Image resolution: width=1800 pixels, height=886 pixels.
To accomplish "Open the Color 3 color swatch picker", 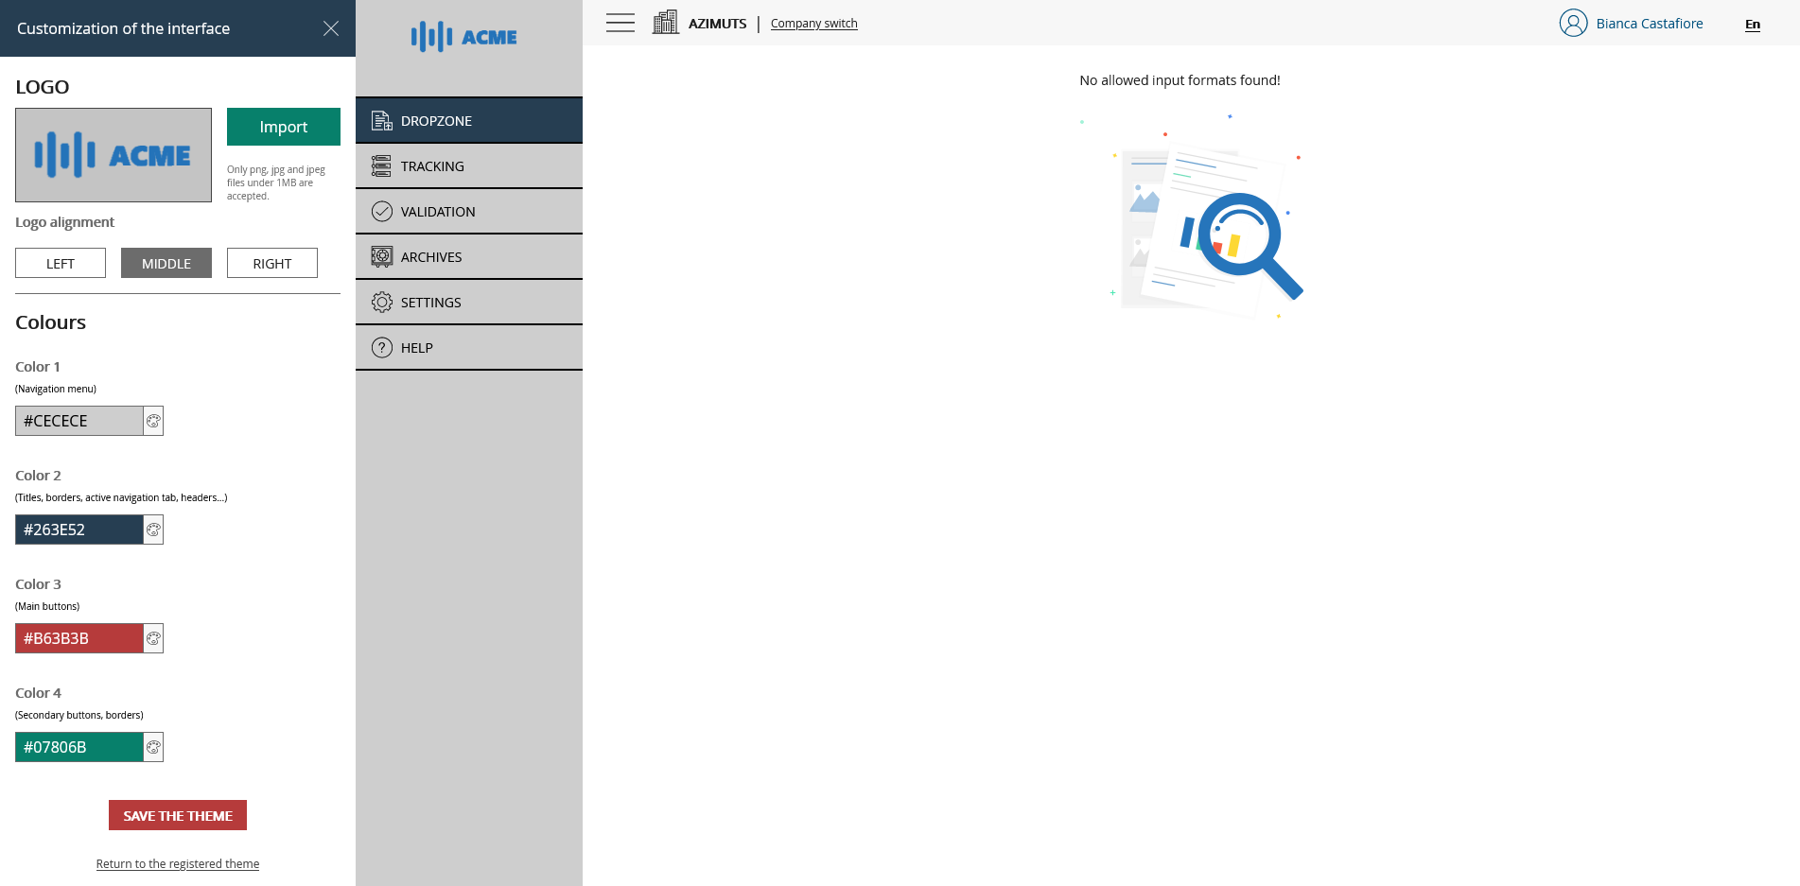I will (152, 638).
